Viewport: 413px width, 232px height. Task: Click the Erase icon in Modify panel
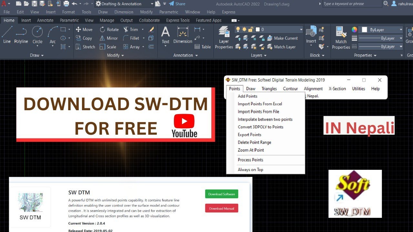tap(151, 29)
